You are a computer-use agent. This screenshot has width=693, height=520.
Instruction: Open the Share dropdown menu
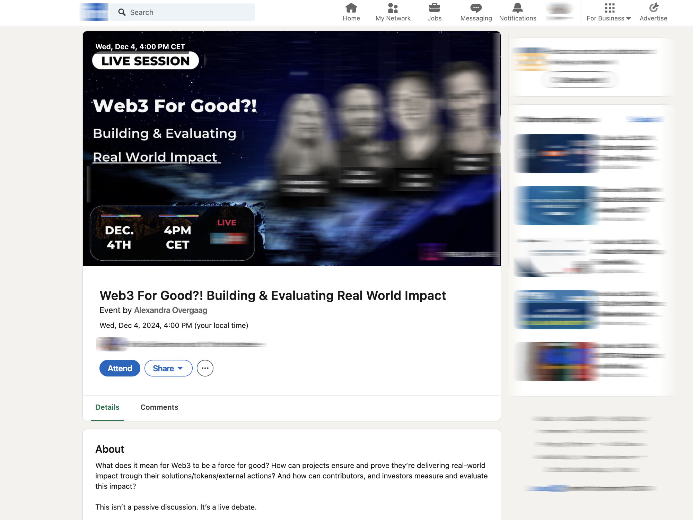167,368
